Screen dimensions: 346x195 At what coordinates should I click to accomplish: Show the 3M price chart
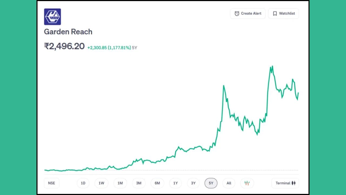139,183
